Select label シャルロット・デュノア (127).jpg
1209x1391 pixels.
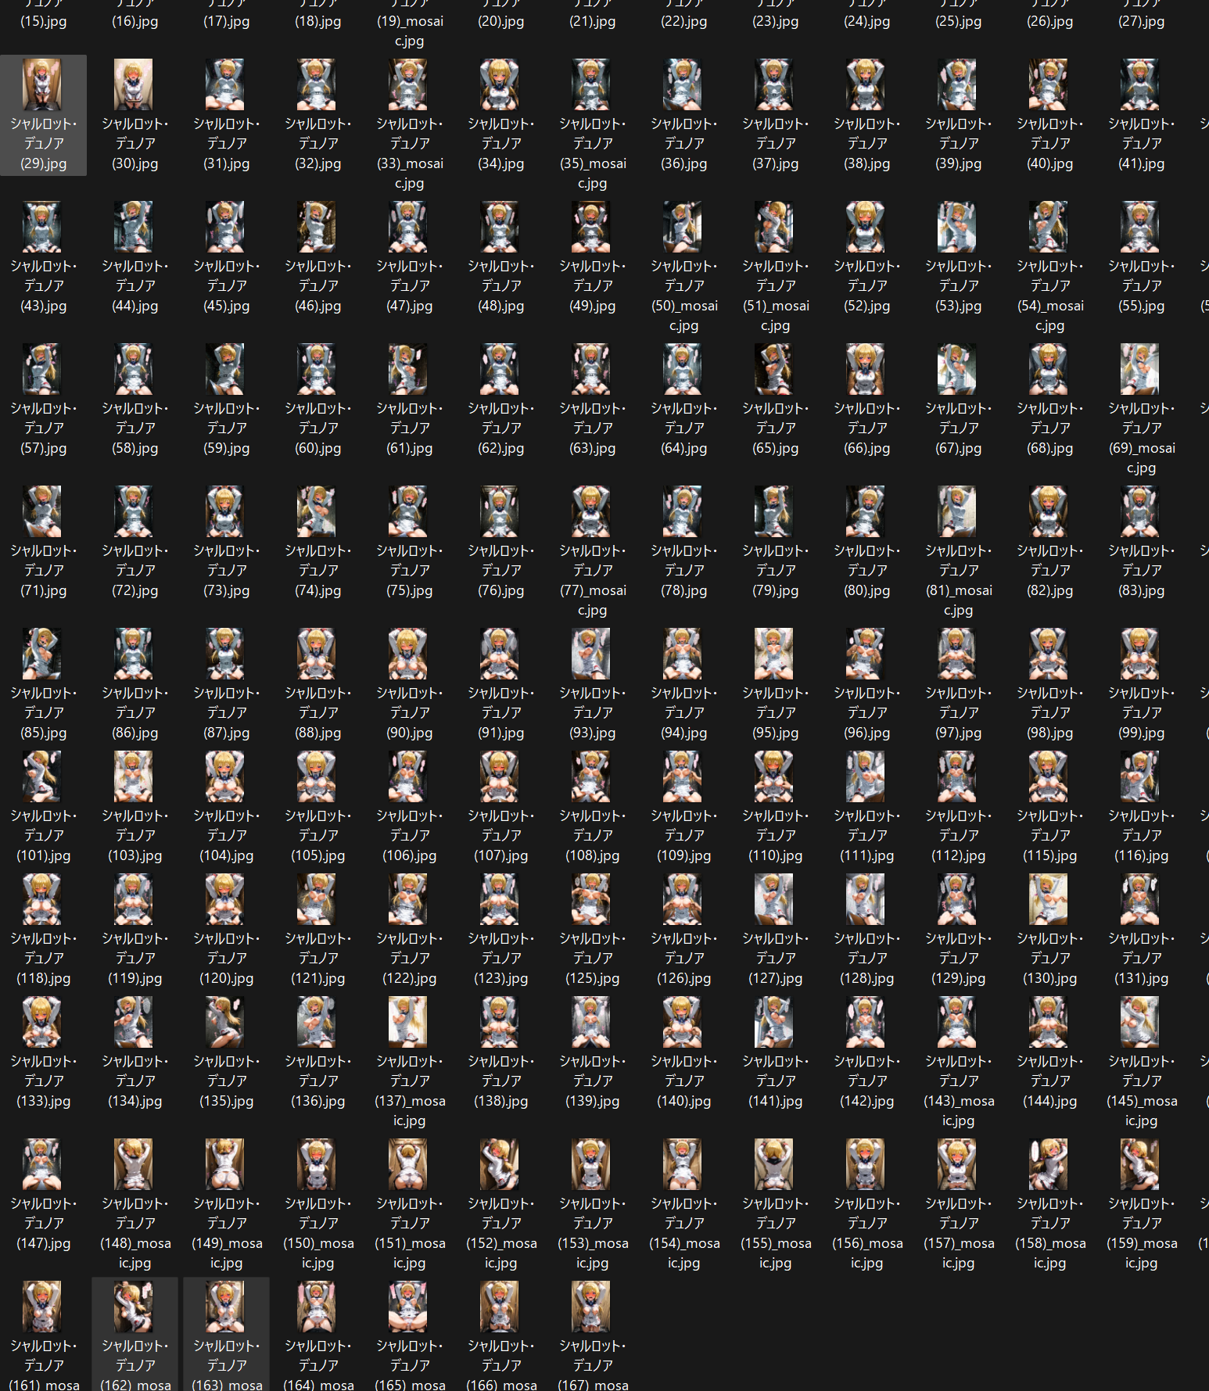click(776, 959)
